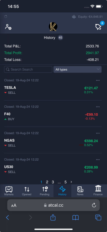Show Safari tabs overview

[x=98, y=217]
